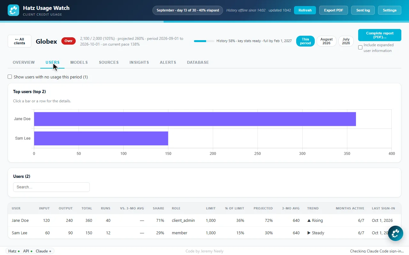This screenshot has width=409, height=255.
Task: Sort by the LIMIT column header
Action: tap(211, 208)
